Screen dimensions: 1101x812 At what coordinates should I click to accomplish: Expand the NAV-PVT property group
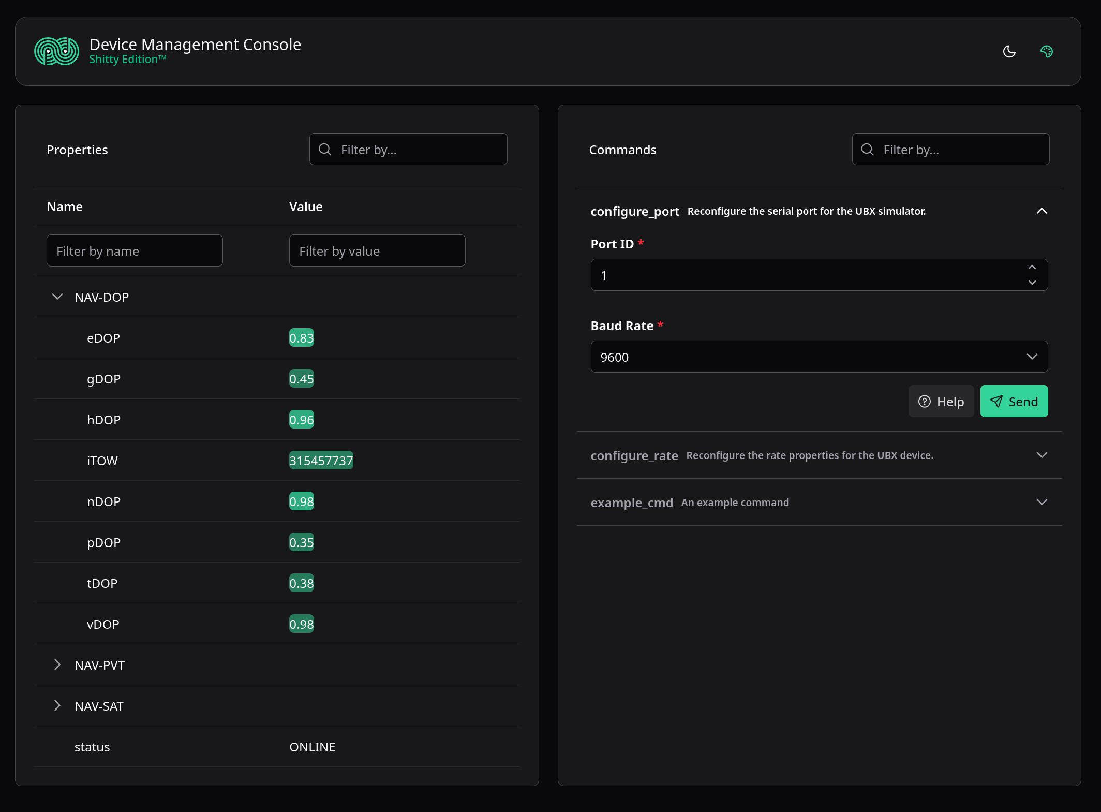point(57,665)
